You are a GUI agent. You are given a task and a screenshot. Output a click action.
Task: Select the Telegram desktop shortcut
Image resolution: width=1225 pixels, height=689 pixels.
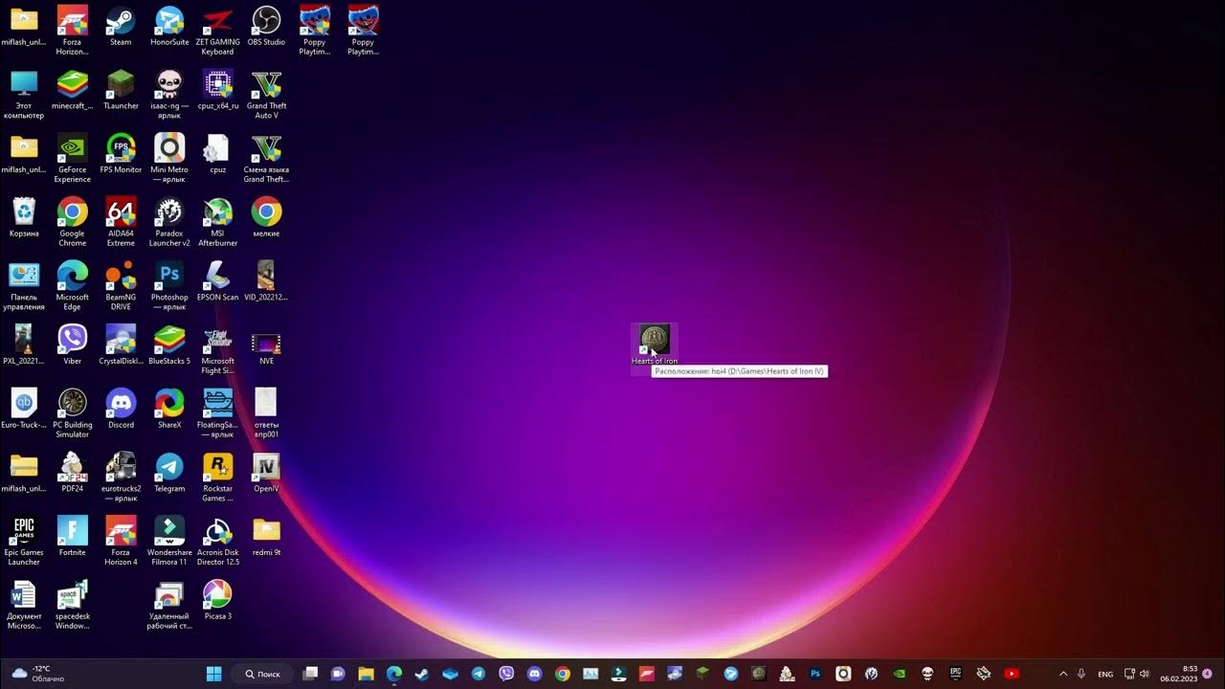[x=169, y=473]
